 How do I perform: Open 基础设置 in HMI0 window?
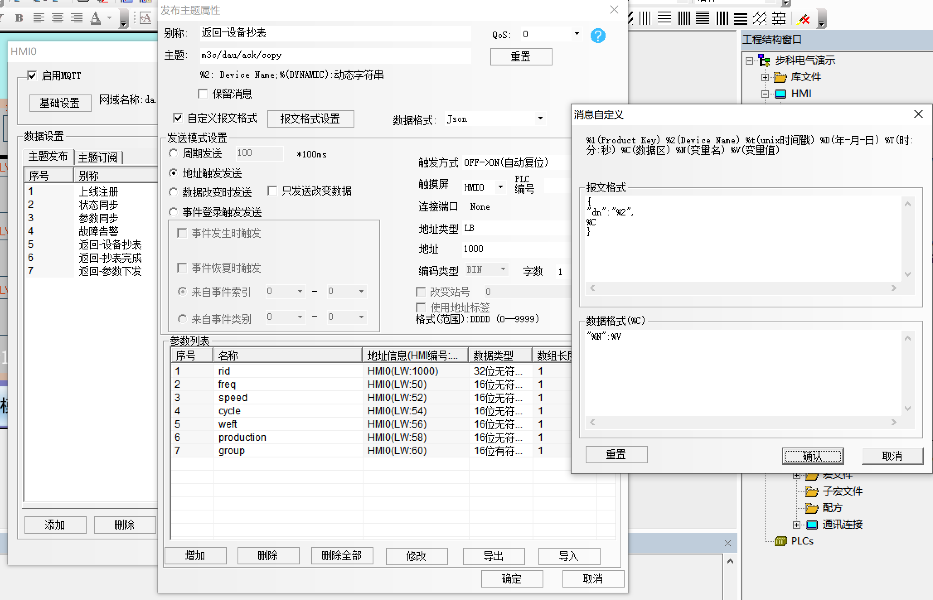(60, 102)
